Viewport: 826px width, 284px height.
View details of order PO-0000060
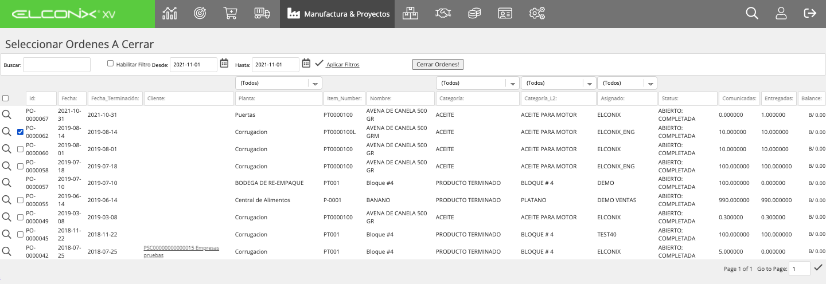pos(6,149)
